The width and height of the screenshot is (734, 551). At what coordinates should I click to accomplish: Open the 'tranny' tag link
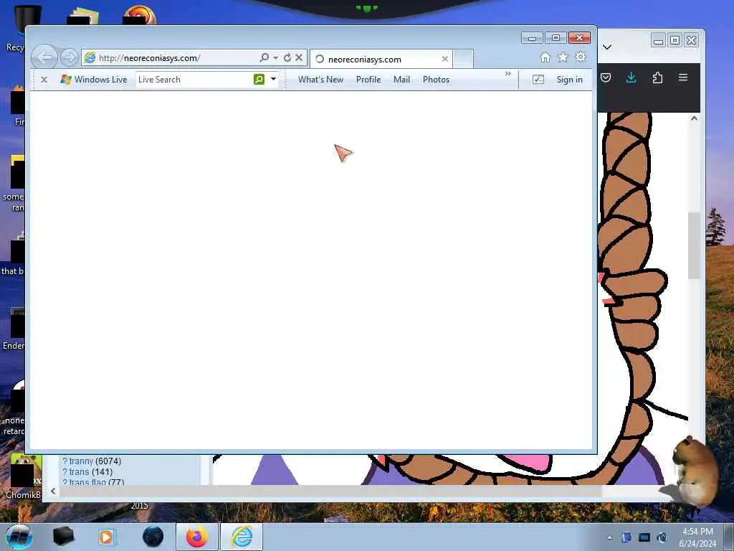81,461
